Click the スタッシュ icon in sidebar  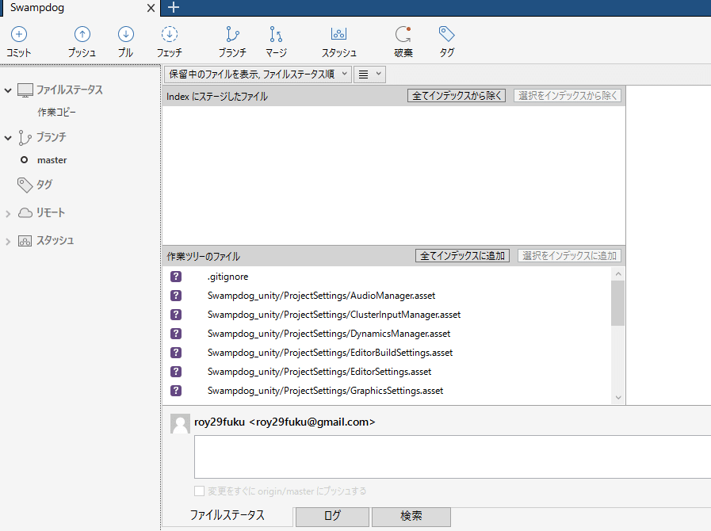[25, 241]
